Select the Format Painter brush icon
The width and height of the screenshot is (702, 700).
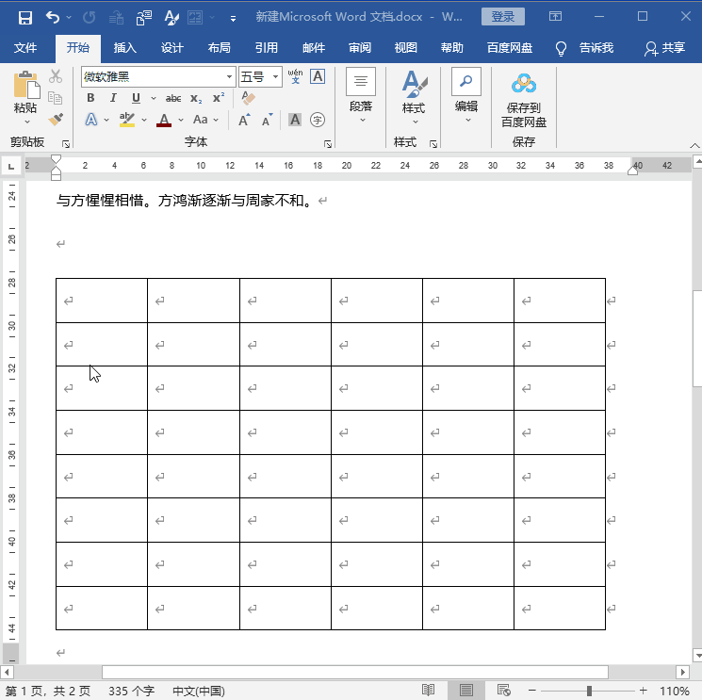click(x=56, y=120)
